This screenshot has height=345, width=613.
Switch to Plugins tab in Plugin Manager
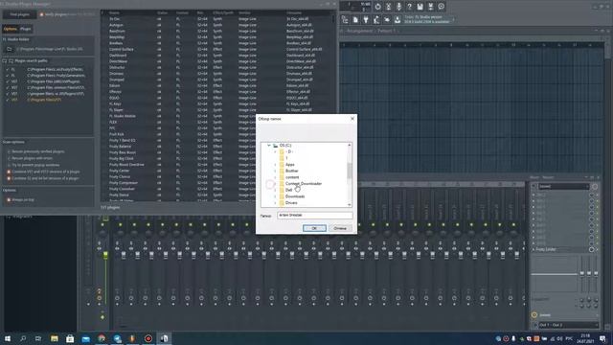click(26, 29)
